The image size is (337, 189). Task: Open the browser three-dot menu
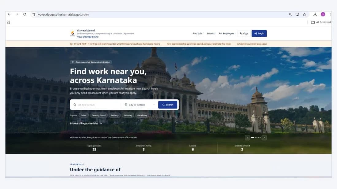(331, 14)
